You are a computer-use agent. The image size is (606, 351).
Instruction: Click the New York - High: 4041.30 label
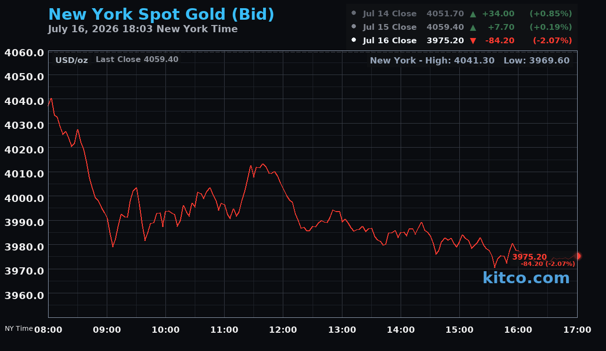(432, 61)
